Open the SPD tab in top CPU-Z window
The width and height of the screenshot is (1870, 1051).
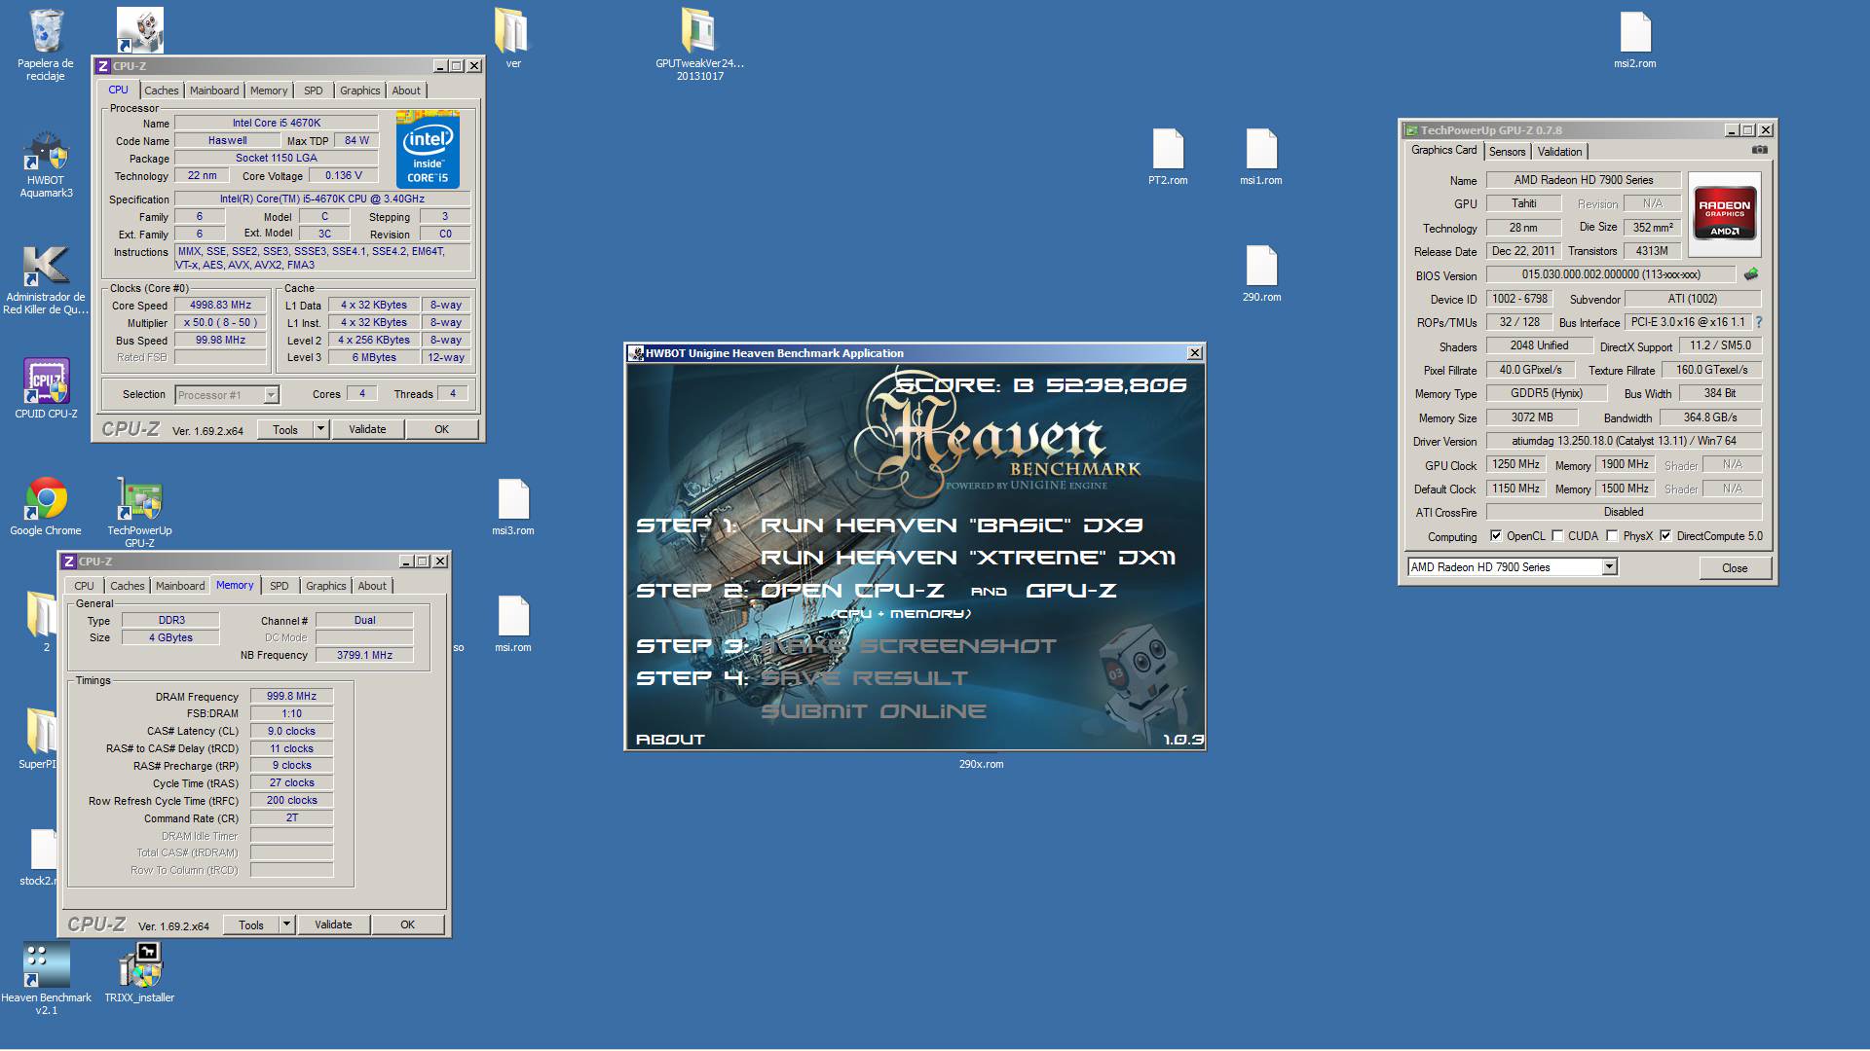click(313, 91)
